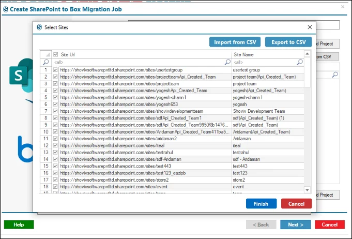Close the migration job window
The width and height of the screenshot is (352, 239).
[x=343, y=7]
